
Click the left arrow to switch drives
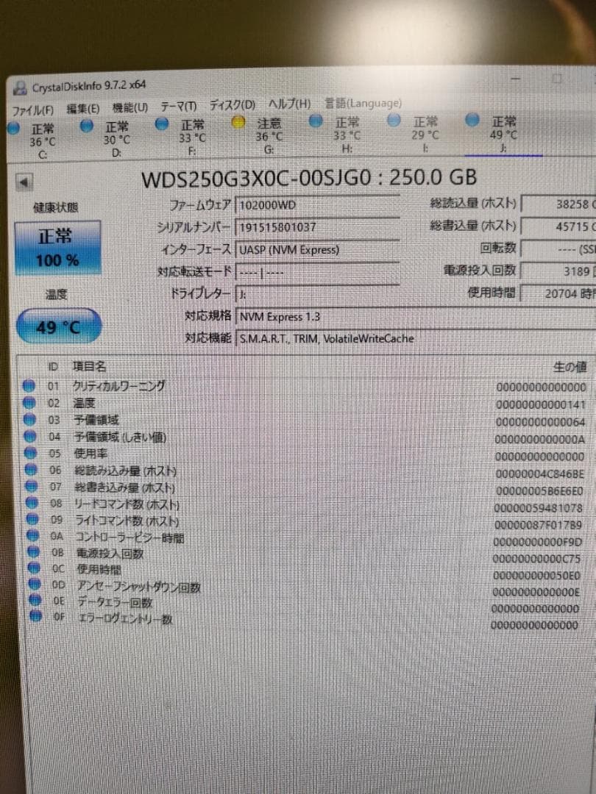click(x=24, y=182)
